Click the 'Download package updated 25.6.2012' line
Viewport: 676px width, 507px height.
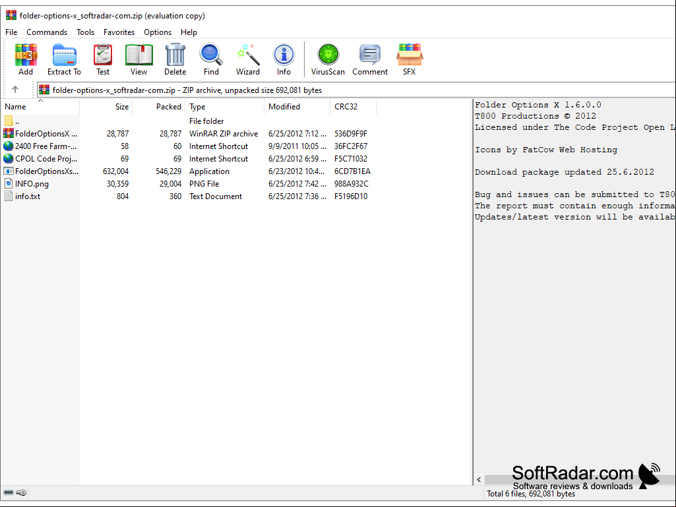565,172
